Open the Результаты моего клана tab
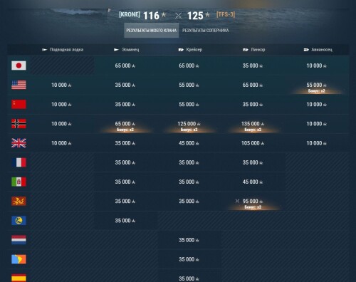 [x=152, y=31]
